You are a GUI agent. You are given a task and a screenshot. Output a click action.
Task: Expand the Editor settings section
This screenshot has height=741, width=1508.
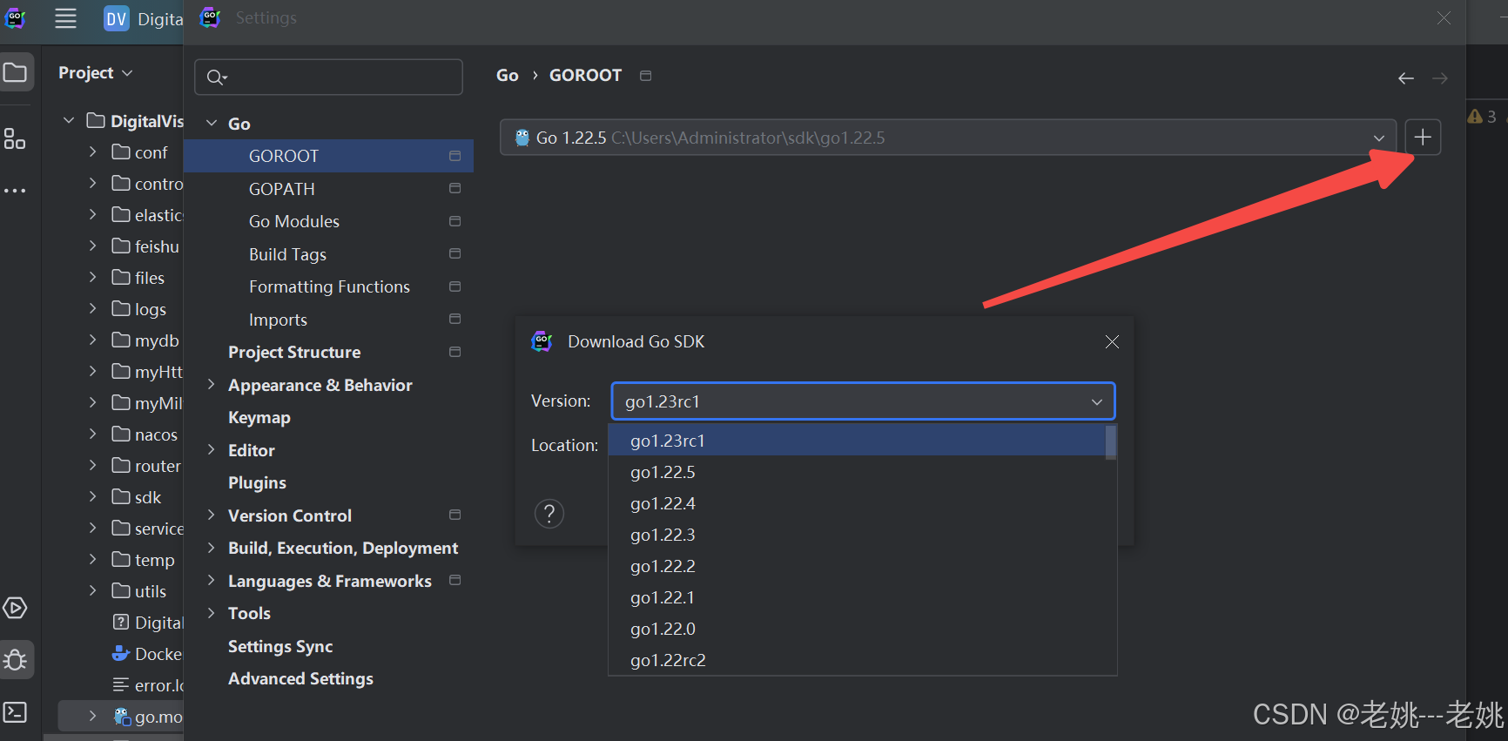coord(212,449)
